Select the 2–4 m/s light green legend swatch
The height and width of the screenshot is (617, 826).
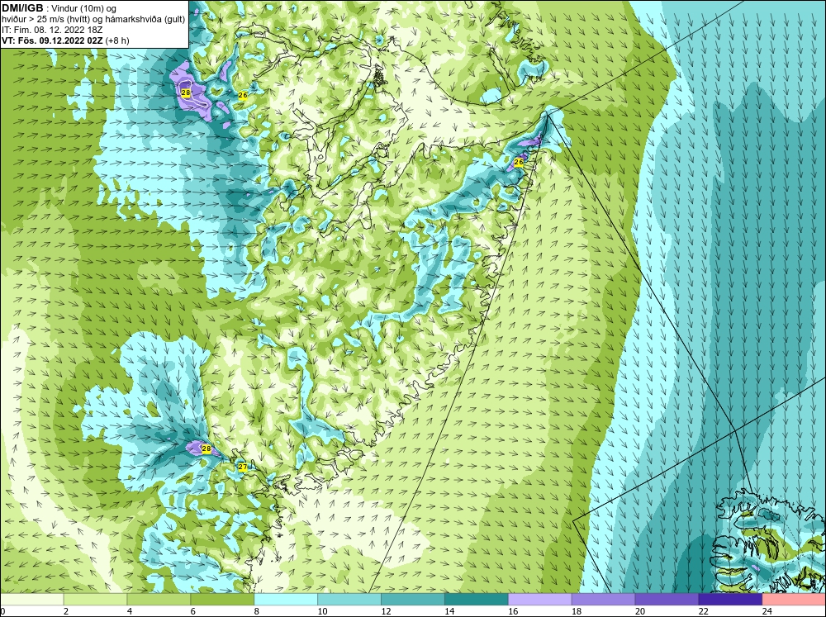click(x=95, y=600)
